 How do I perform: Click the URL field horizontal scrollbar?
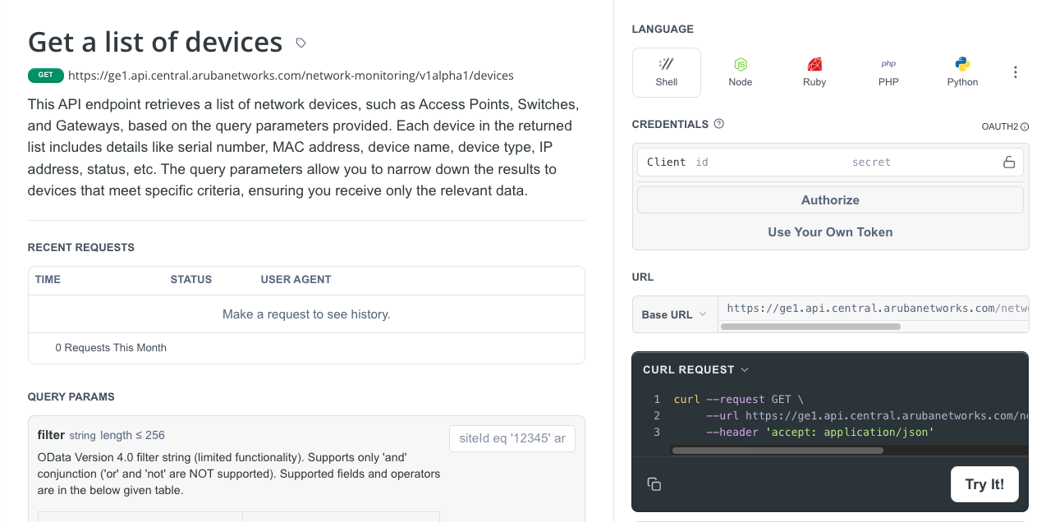click(x=810, y=327)
